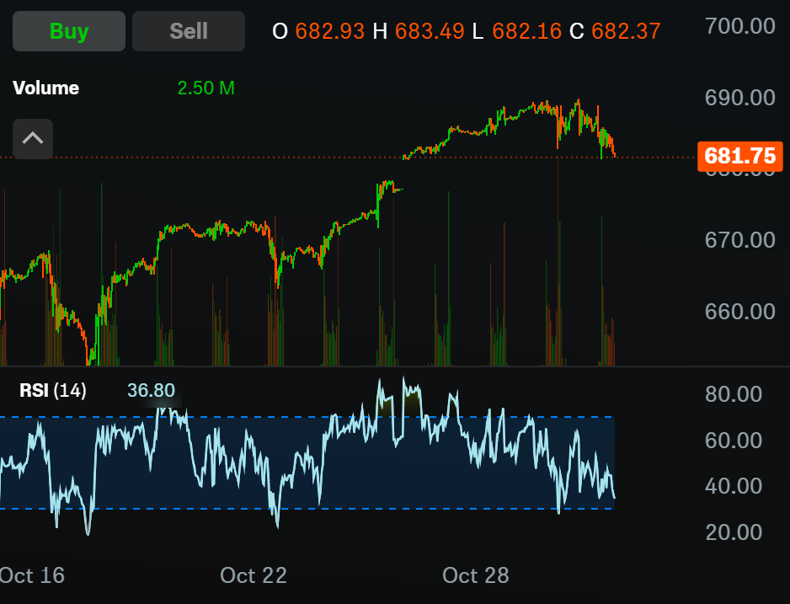
Task: Click the close price value 682.37
Action: coord(626,32)
